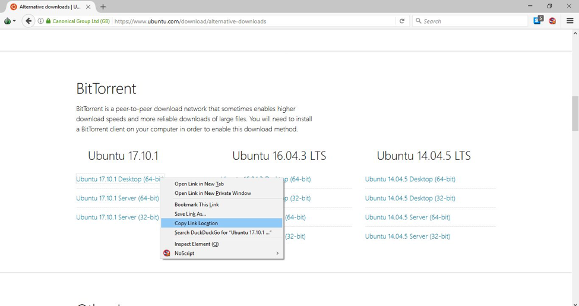Show site information icon
This screenshot has width=579, height=306.
40,21
